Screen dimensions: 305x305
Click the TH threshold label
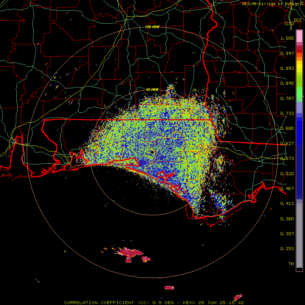coord(291,264)
